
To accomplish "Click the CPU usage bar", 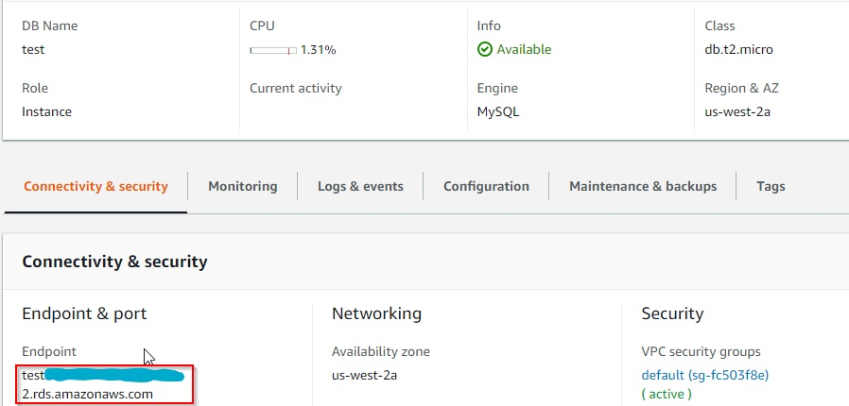I will click(273, 50).
